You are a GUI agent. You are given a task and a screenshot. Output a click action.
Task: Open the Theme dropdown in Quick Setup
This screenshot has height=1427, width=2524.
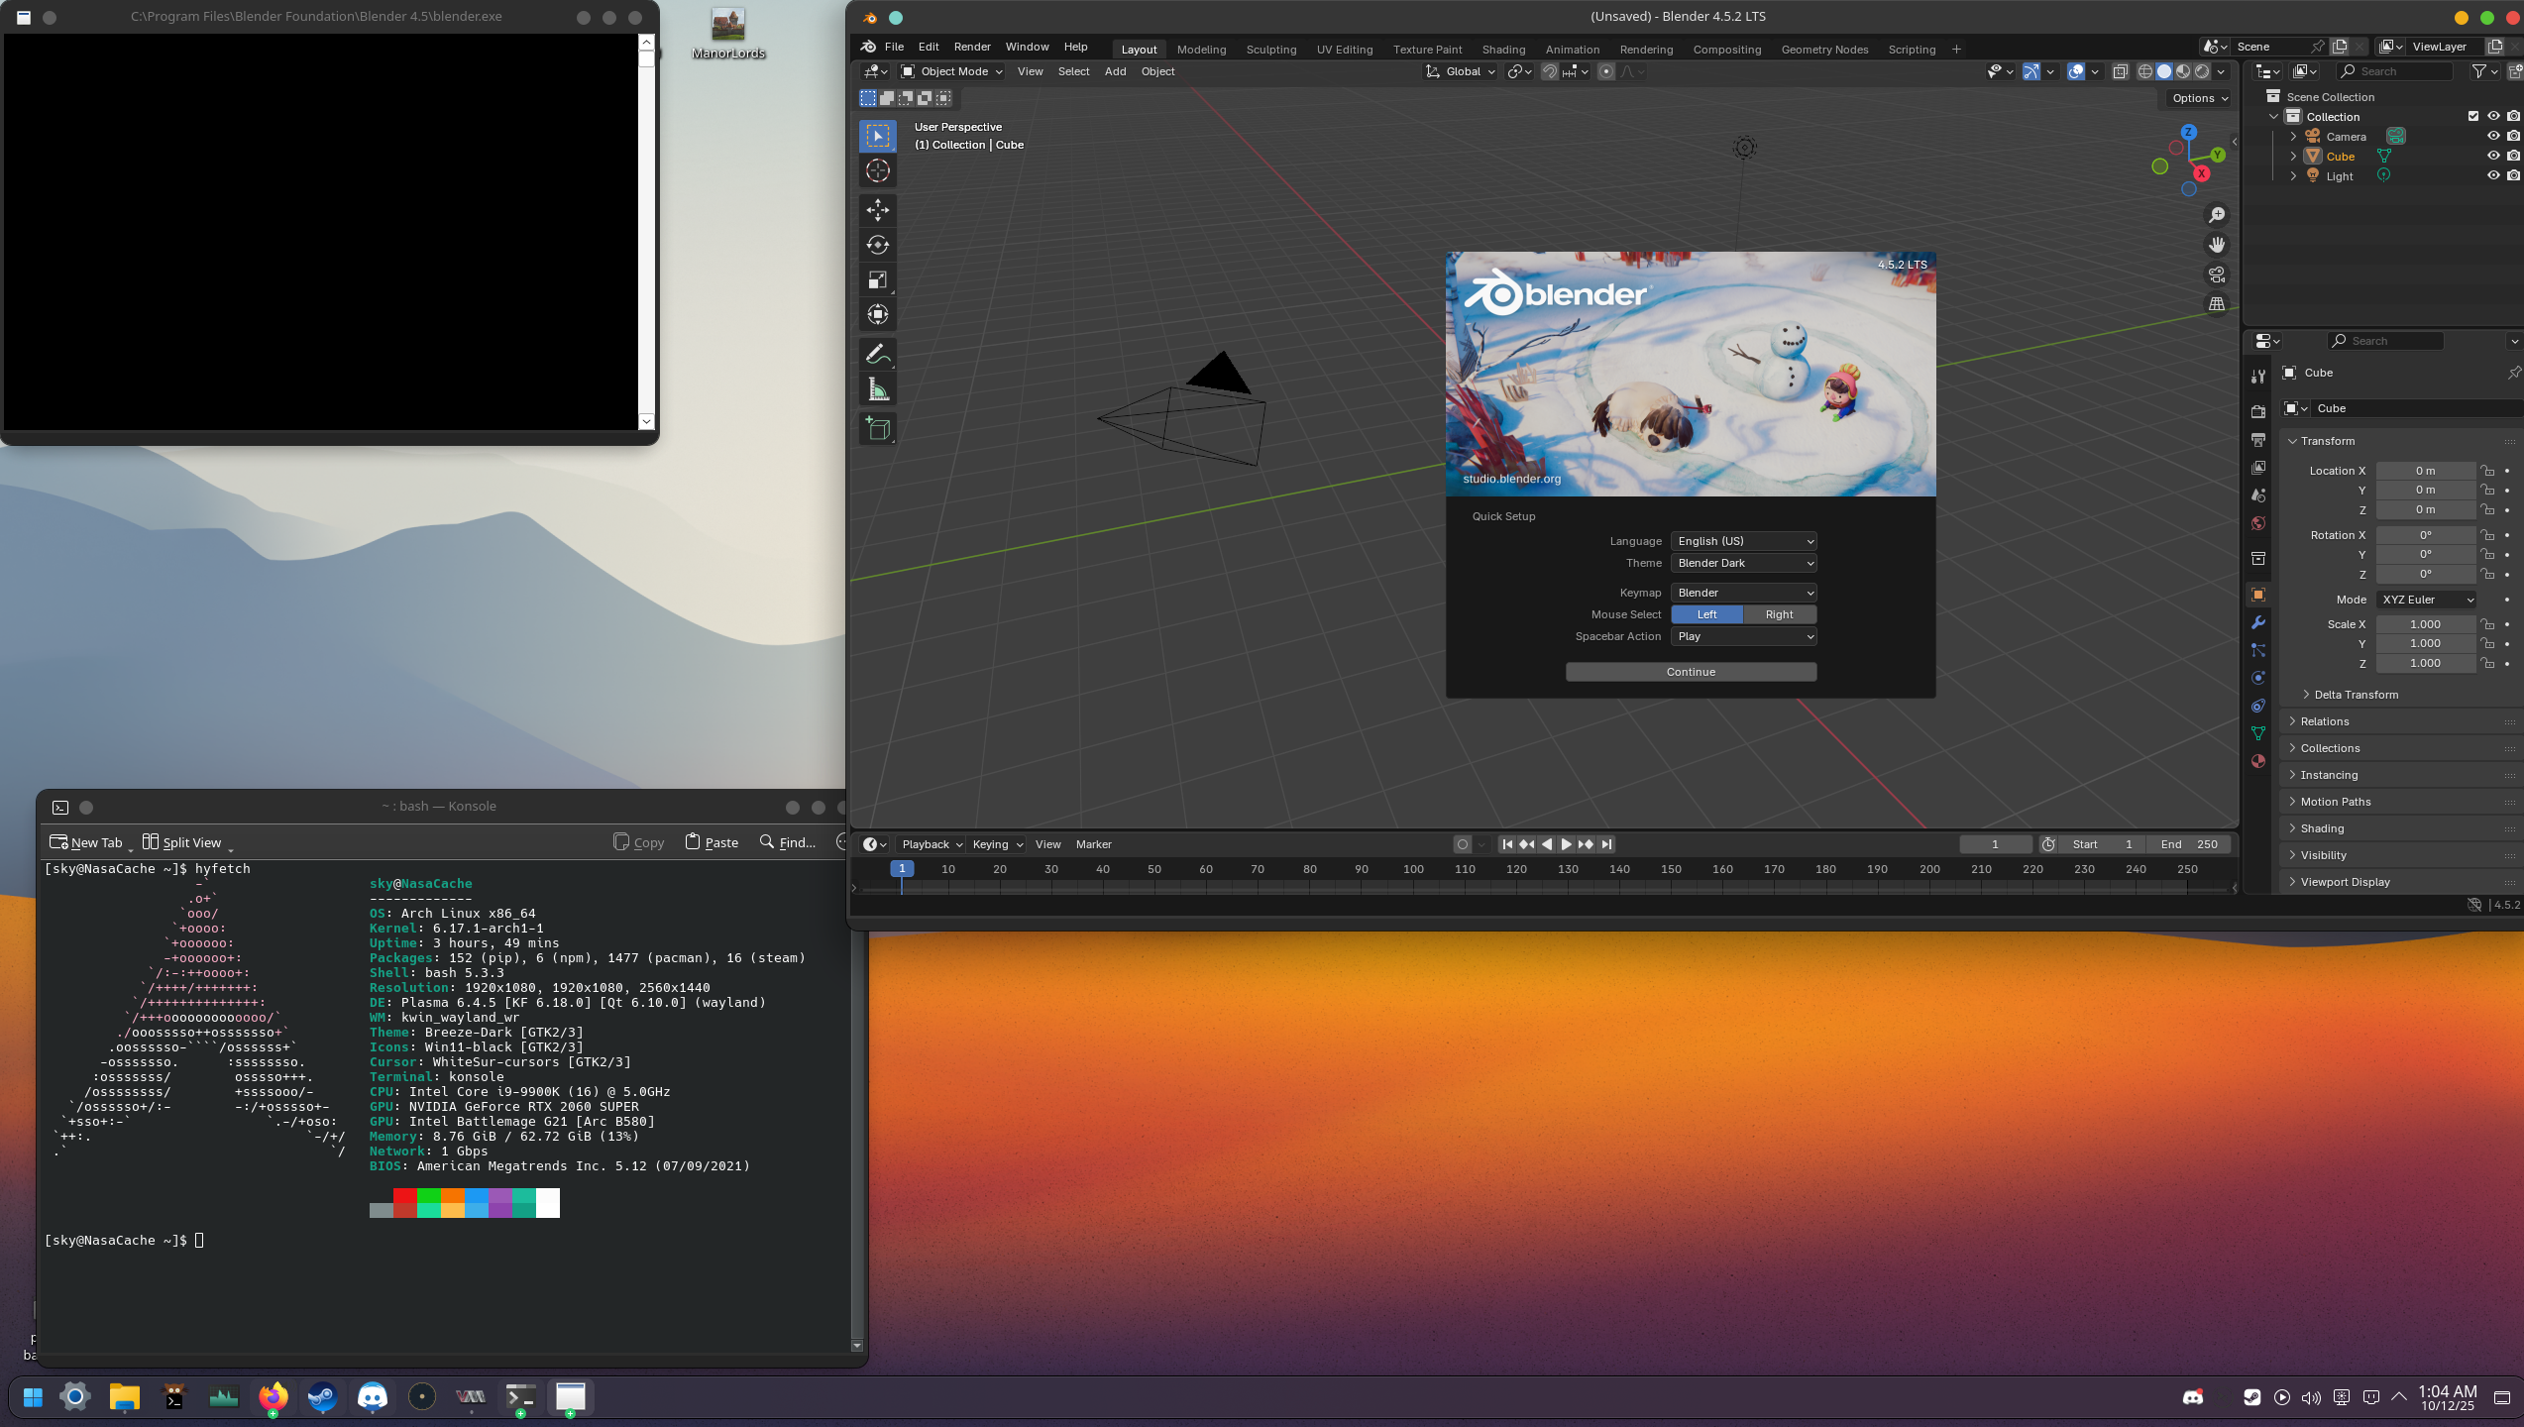click(1743, 563)
